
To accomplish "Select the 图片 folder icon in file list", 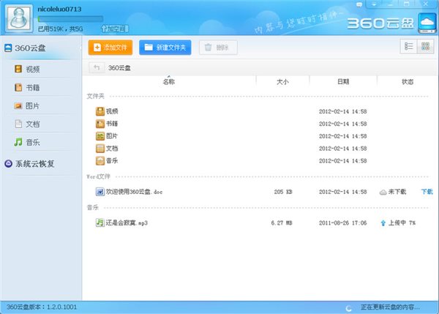I will pos(100,136).
